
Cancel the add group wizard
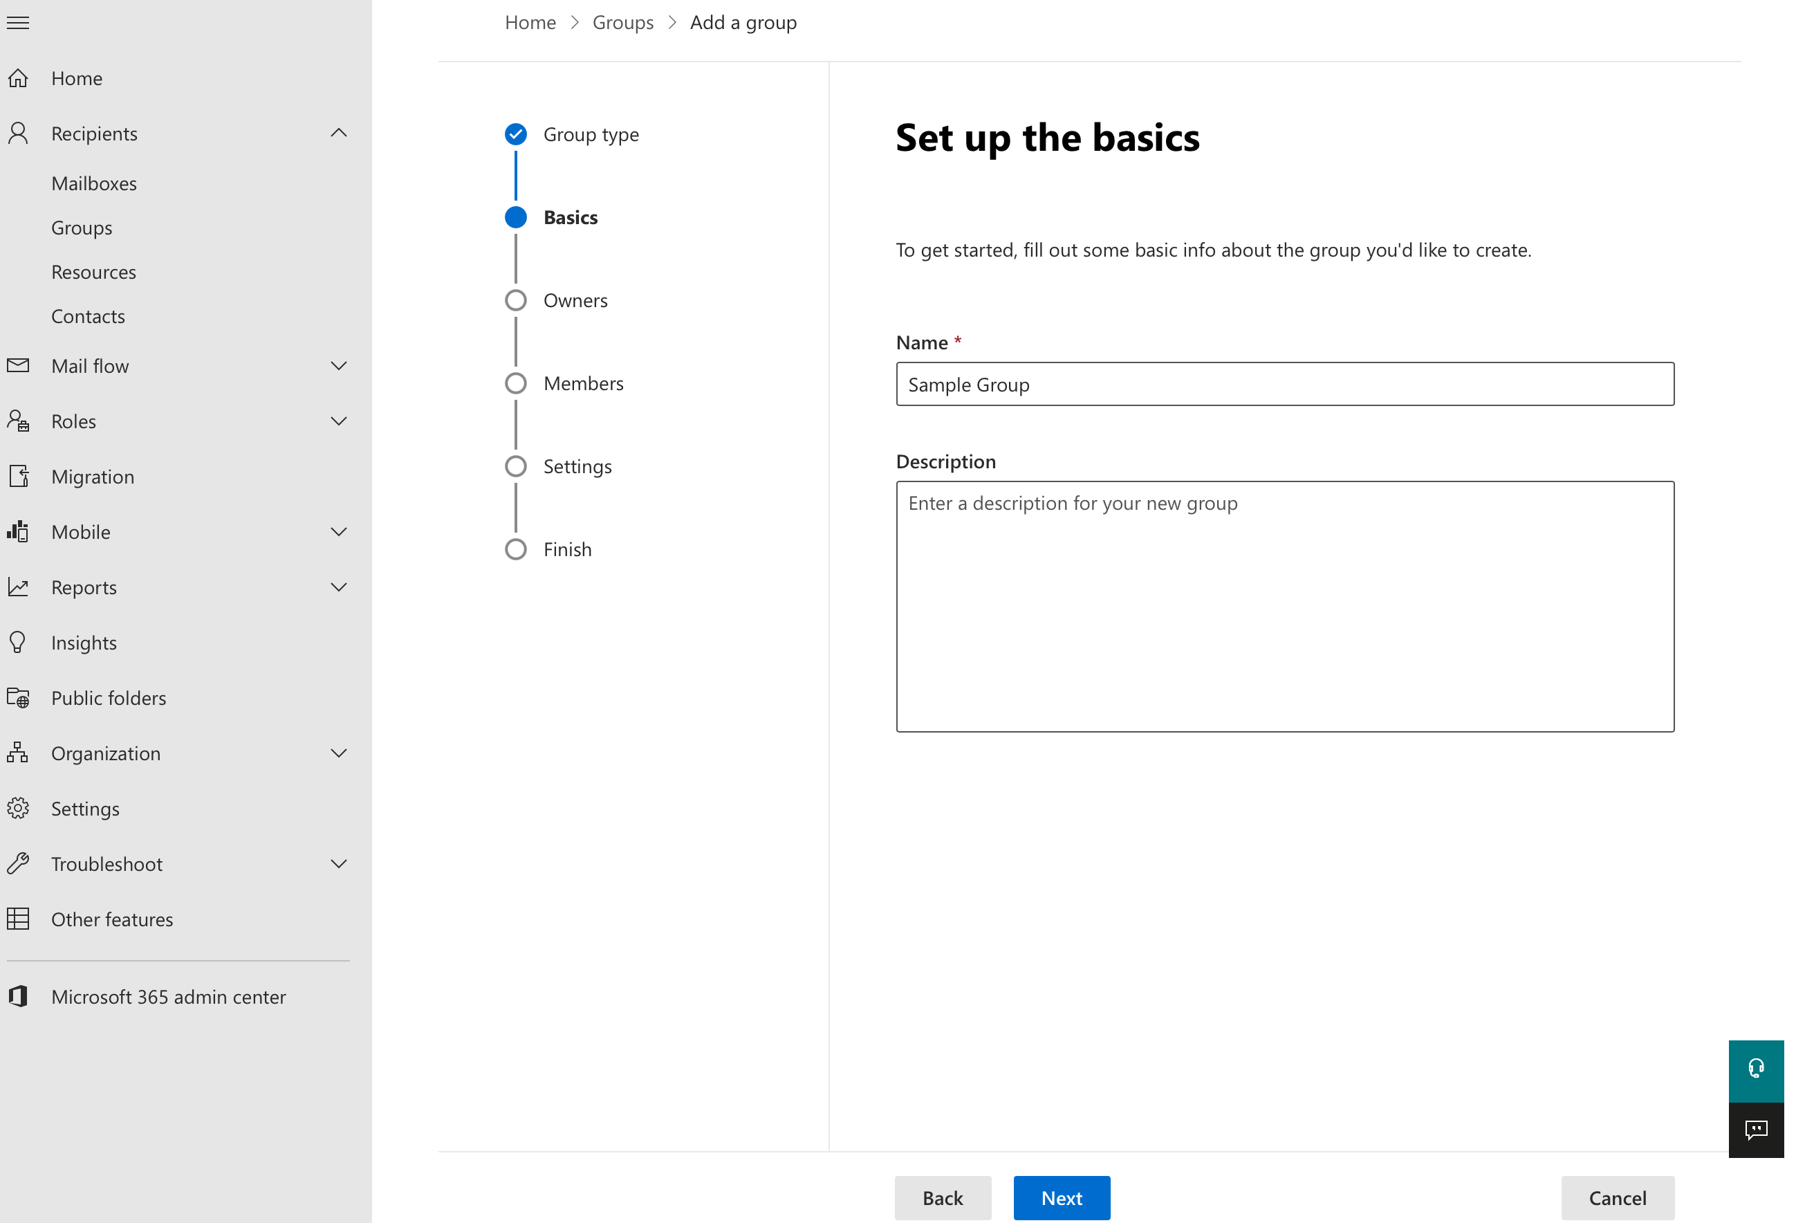tap(1618, 1197)
